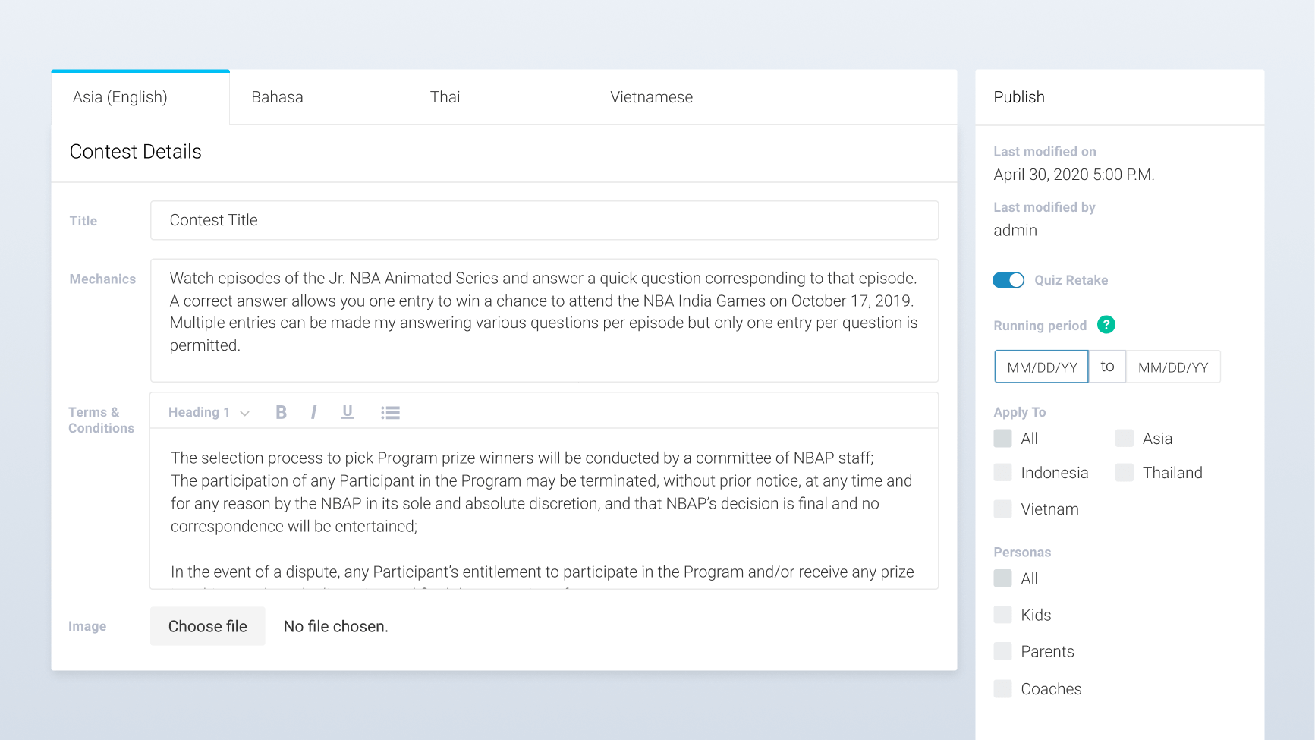Check the Indonesia checkbox
Viewport: 1315px width, 740px height.
(1003, 473)
